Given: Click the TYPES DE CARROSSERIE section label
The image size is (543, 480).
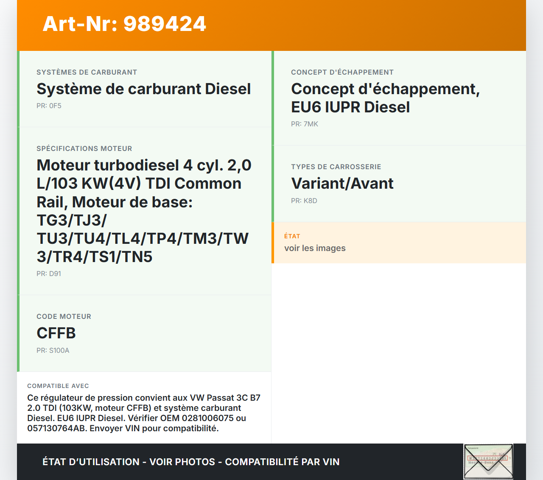Looking at the screenshot, I should coord(336,167).
